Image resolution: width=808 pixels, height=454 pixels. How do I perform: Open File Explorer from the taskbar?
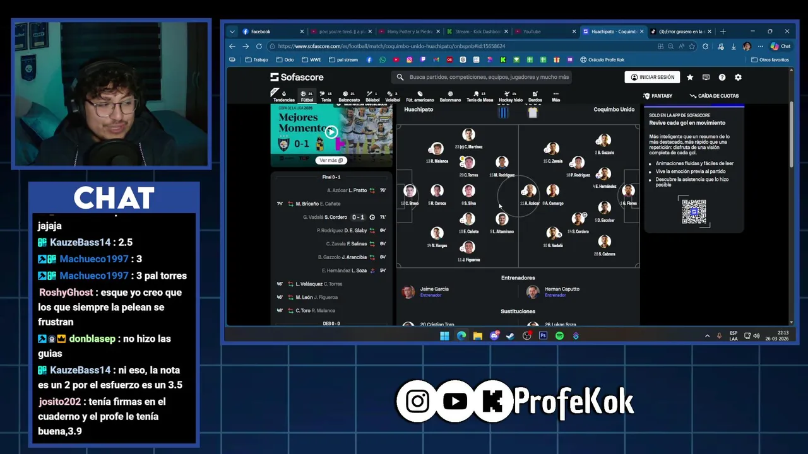click(x=477, y=336)
